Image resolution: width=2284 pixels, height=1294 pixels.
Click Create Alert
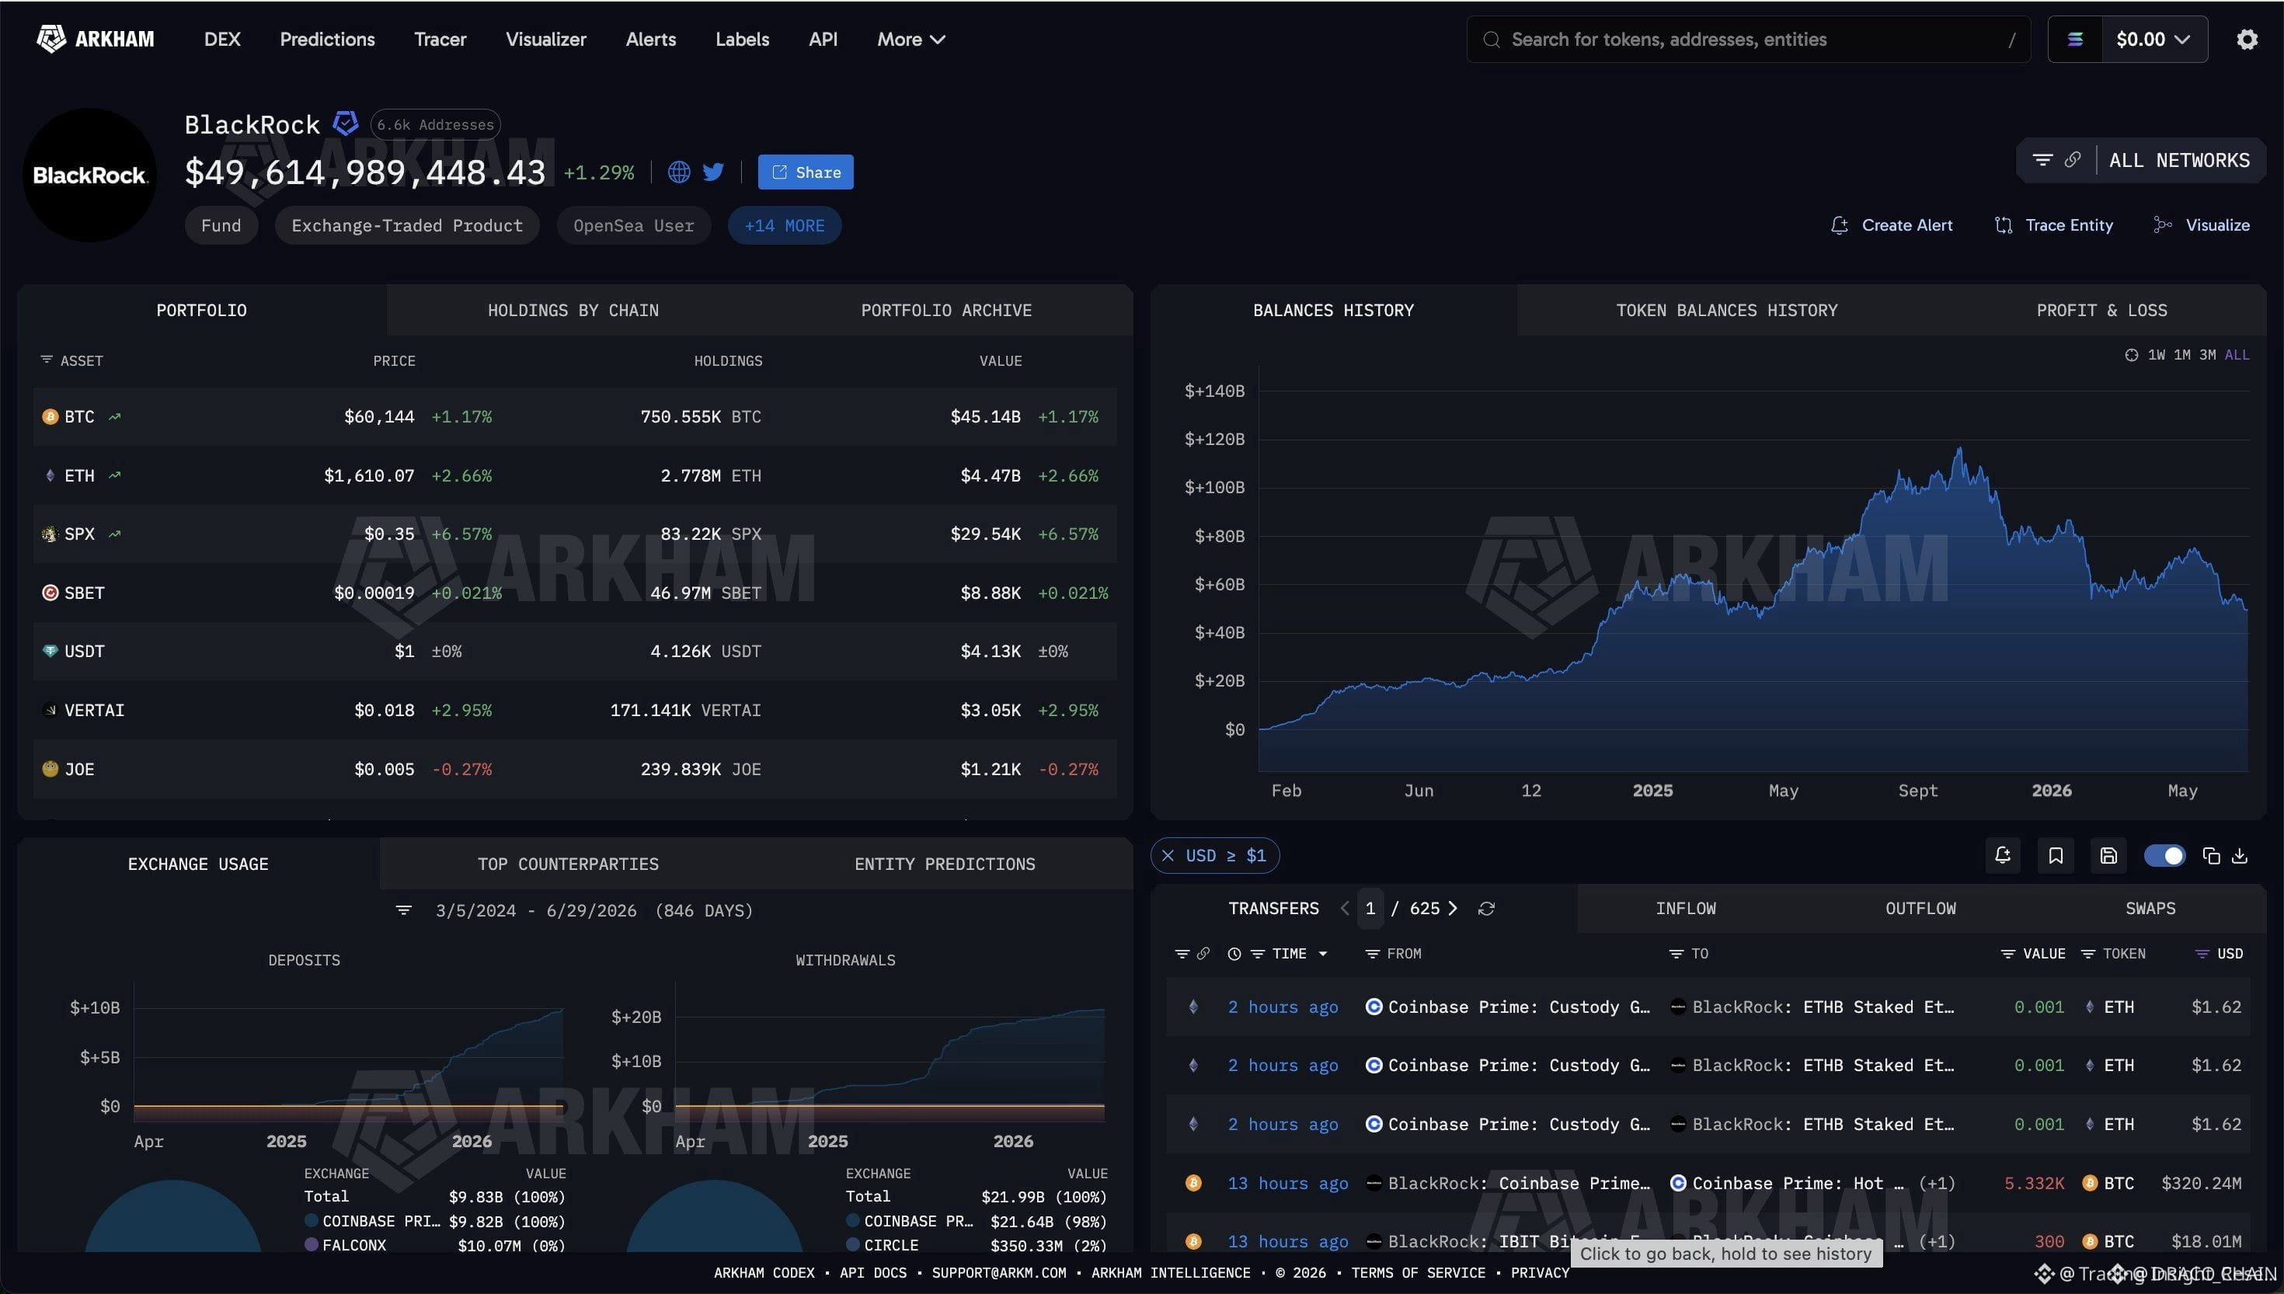(x=1892, y=226)
